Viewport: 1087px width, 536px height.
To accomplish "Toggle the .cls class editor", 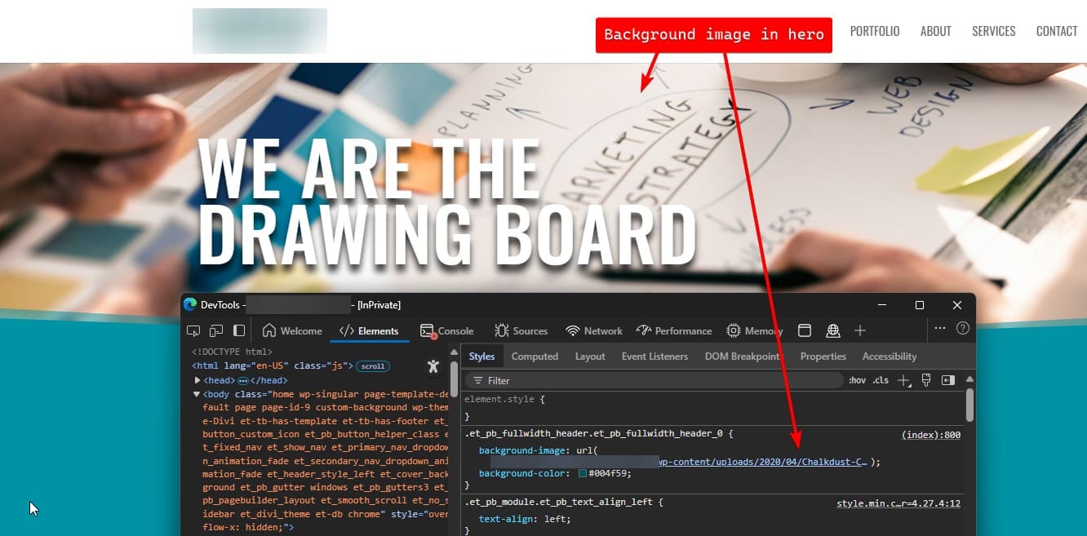I will coord(881,380).
